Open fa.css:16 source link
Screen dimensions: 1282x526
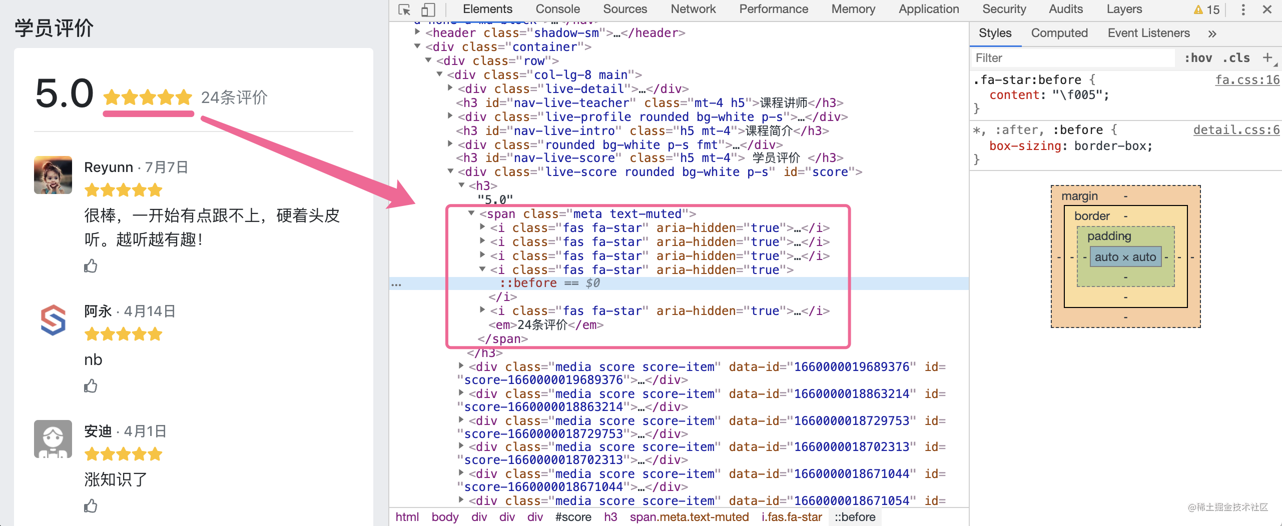coord(1247,80)
